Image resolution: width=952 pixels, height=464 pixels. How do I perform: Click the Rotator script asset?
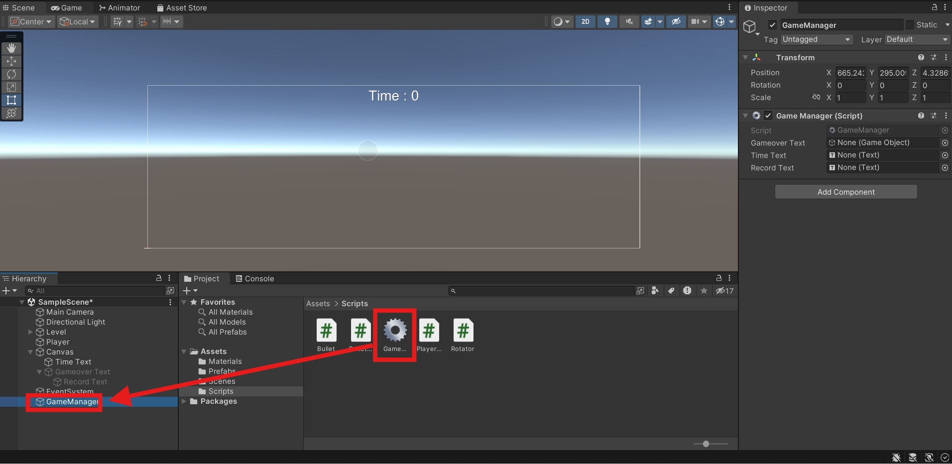[x=463, y=335]
